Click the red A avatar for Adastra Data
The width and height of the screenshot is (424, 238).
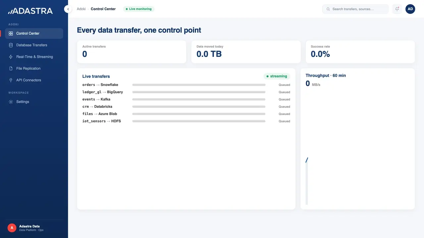12,228
